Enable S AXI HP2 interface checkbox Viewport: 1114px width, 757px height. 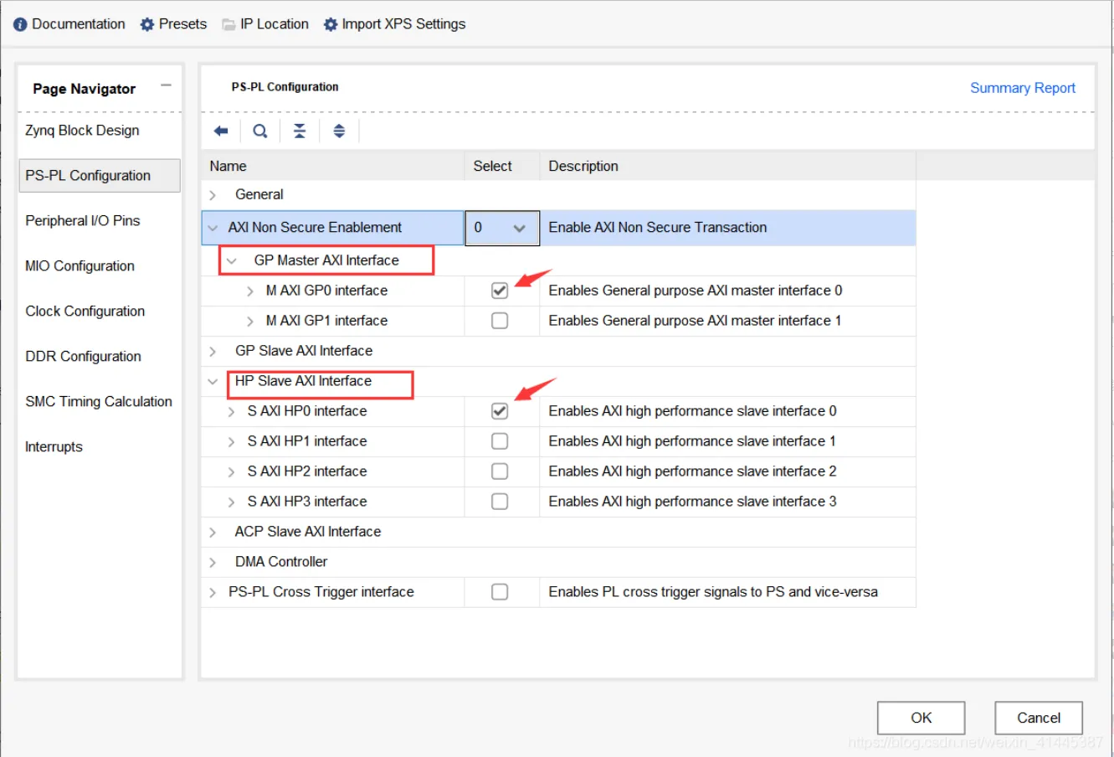pyautogui.click(x=500, y=471)
